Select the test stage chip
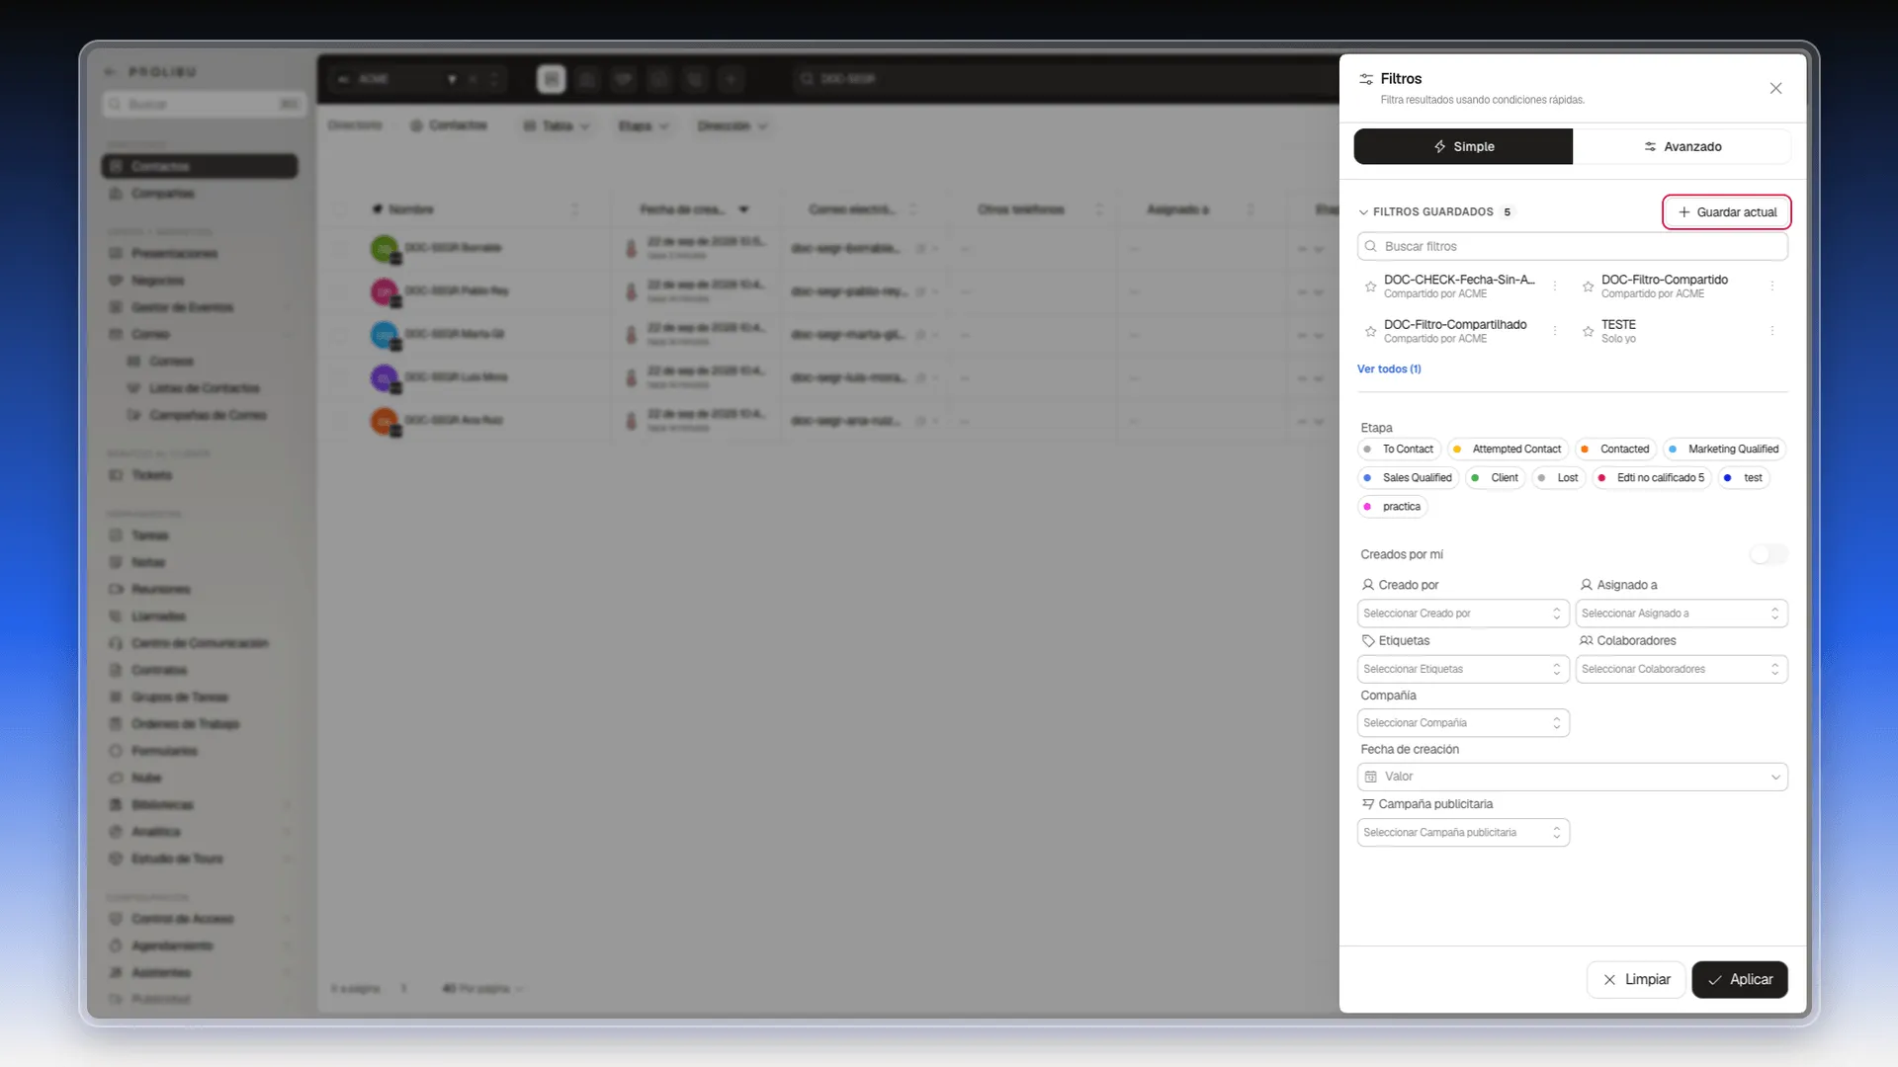Viewport: 1898px width, 1067px height. pyautogui.click(x=1743, y=478)
